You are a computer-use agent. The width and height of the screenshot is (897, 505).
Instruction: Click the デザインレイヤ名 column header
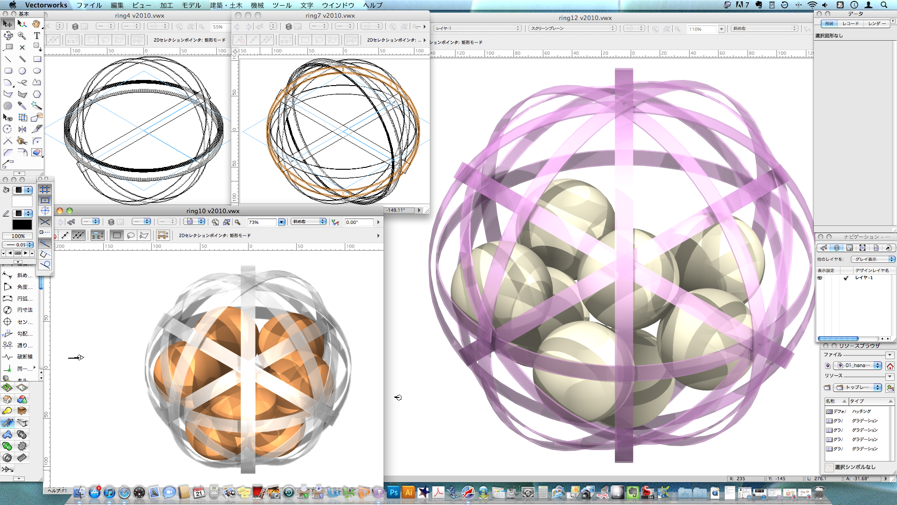(872, 270)
